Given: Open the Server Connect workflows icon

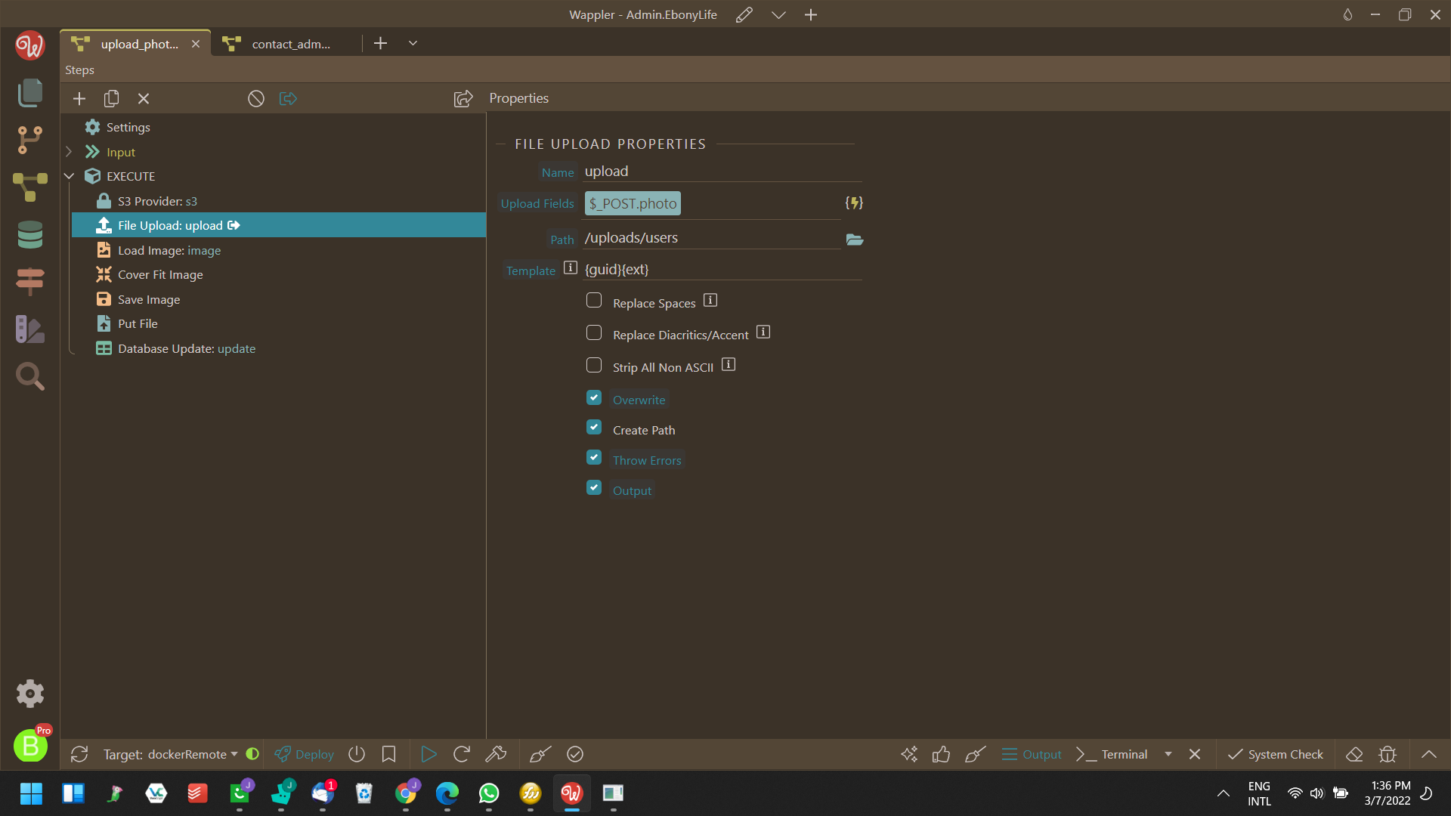Looking at the screenshot, I should point(30,187).
